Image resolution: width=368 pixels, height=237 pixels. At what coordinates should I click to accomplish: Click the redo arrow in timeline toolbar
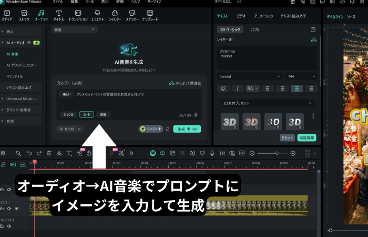39,153
